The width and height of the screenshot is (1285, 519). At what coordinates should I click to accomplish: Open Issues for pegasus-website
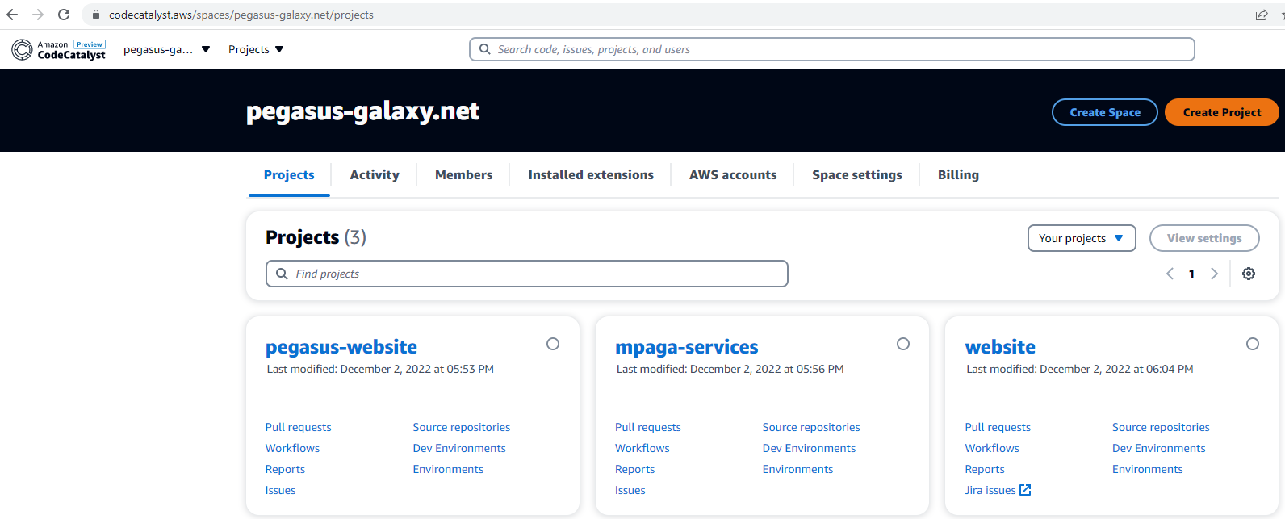point(280,490)
